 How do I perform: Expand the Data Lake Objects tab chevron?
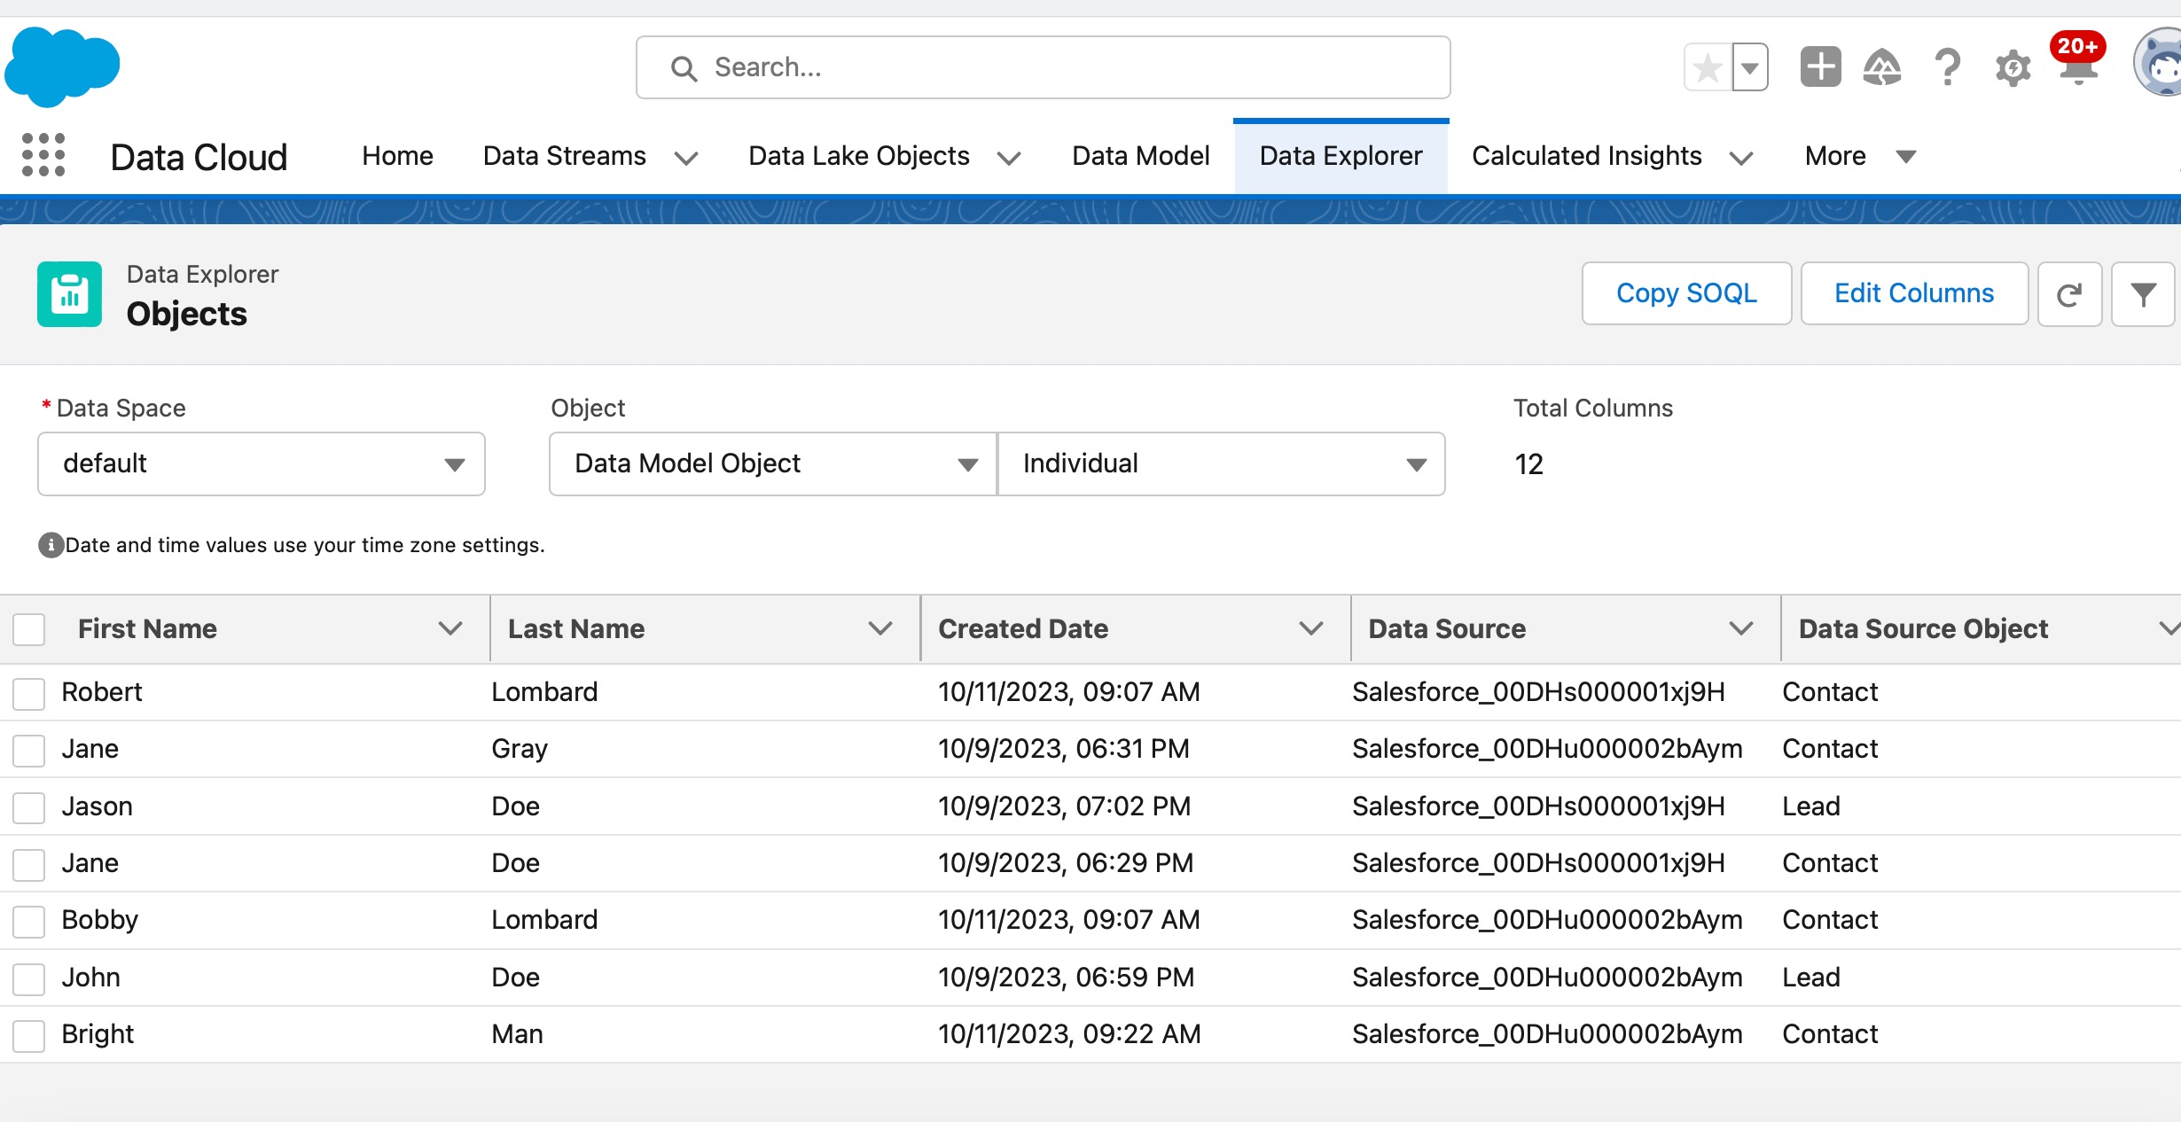click(1009, 158)
